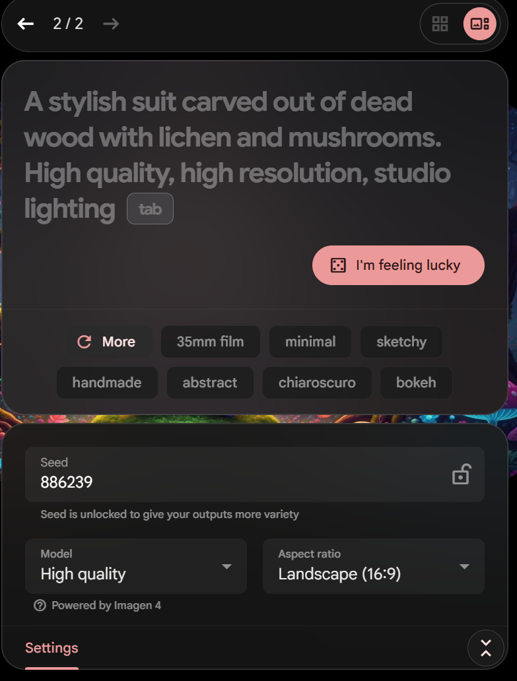Switch to grid view icon
Viewport: 517px width, 681px height.
[x=440, y=24]
